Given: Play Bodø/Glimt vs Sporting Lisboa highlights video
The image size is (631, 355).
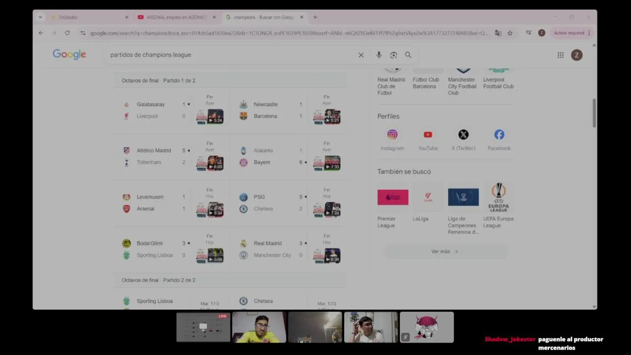Looking at the screenshot, I should click(210, 256).
